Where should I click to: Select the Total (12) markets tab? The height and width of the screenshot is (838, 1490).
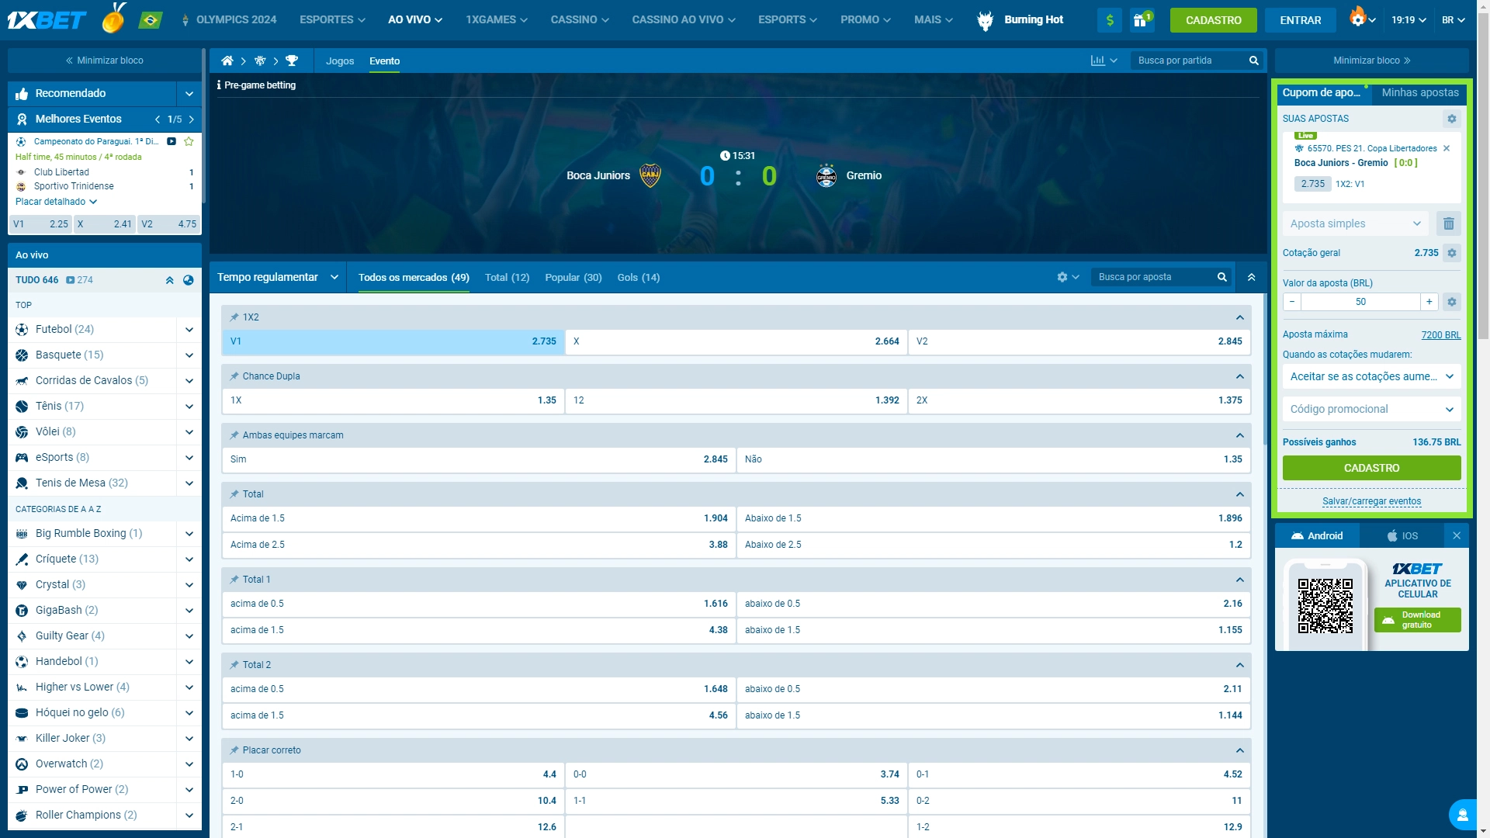tap(507, 277)
